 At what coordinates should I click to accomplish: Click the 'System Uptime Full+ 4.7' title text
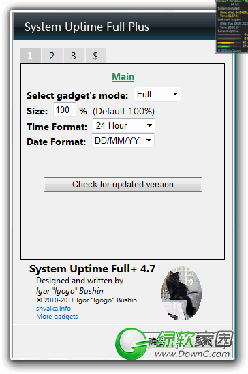(x=92, y=269)
